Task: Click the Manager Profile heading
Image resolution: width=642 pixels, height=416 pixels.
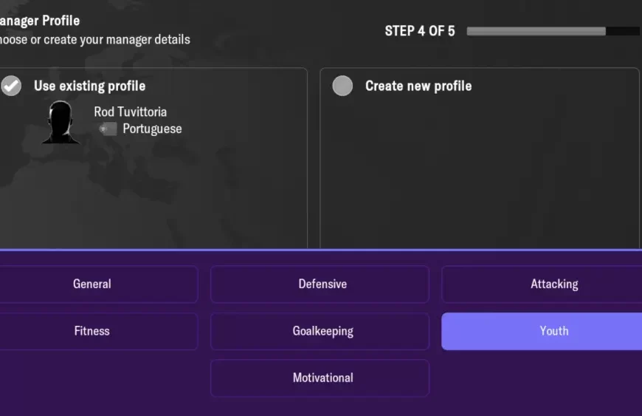Action: [40, 20]
